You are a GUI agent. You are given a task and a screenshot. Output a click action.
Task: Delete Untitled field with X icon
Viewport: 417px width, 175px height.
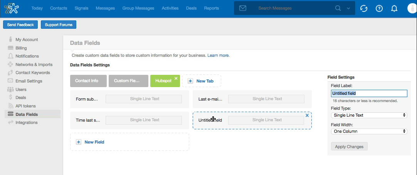[307, 116]
